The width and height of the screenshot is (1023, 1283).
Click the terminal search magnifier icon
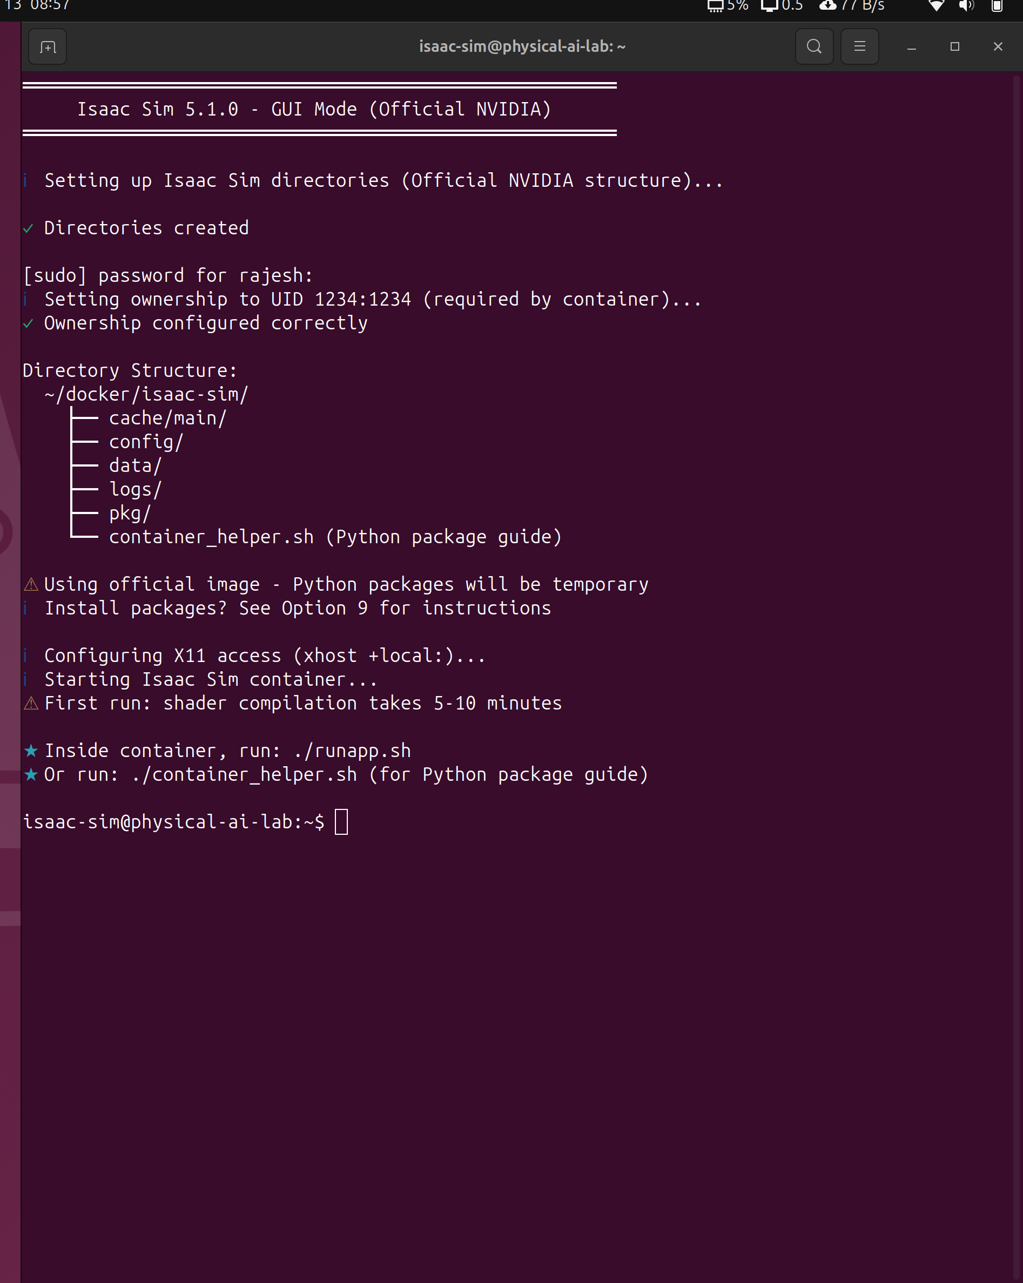tap(814, 46)
